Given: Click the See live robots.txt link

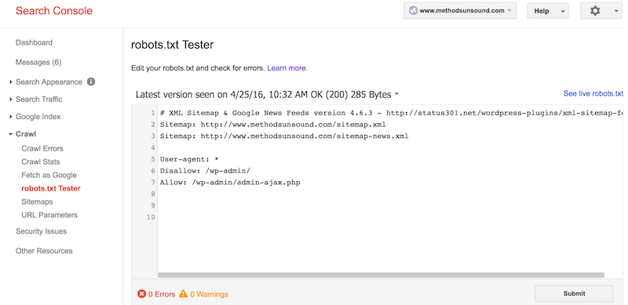Looking at the screenshot, I should pos(593,93).
